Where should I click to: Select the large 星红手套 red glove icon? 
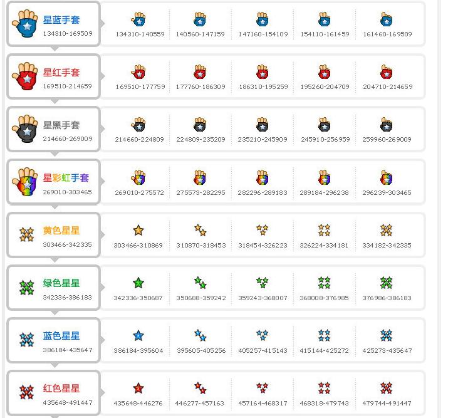[25, 76]
